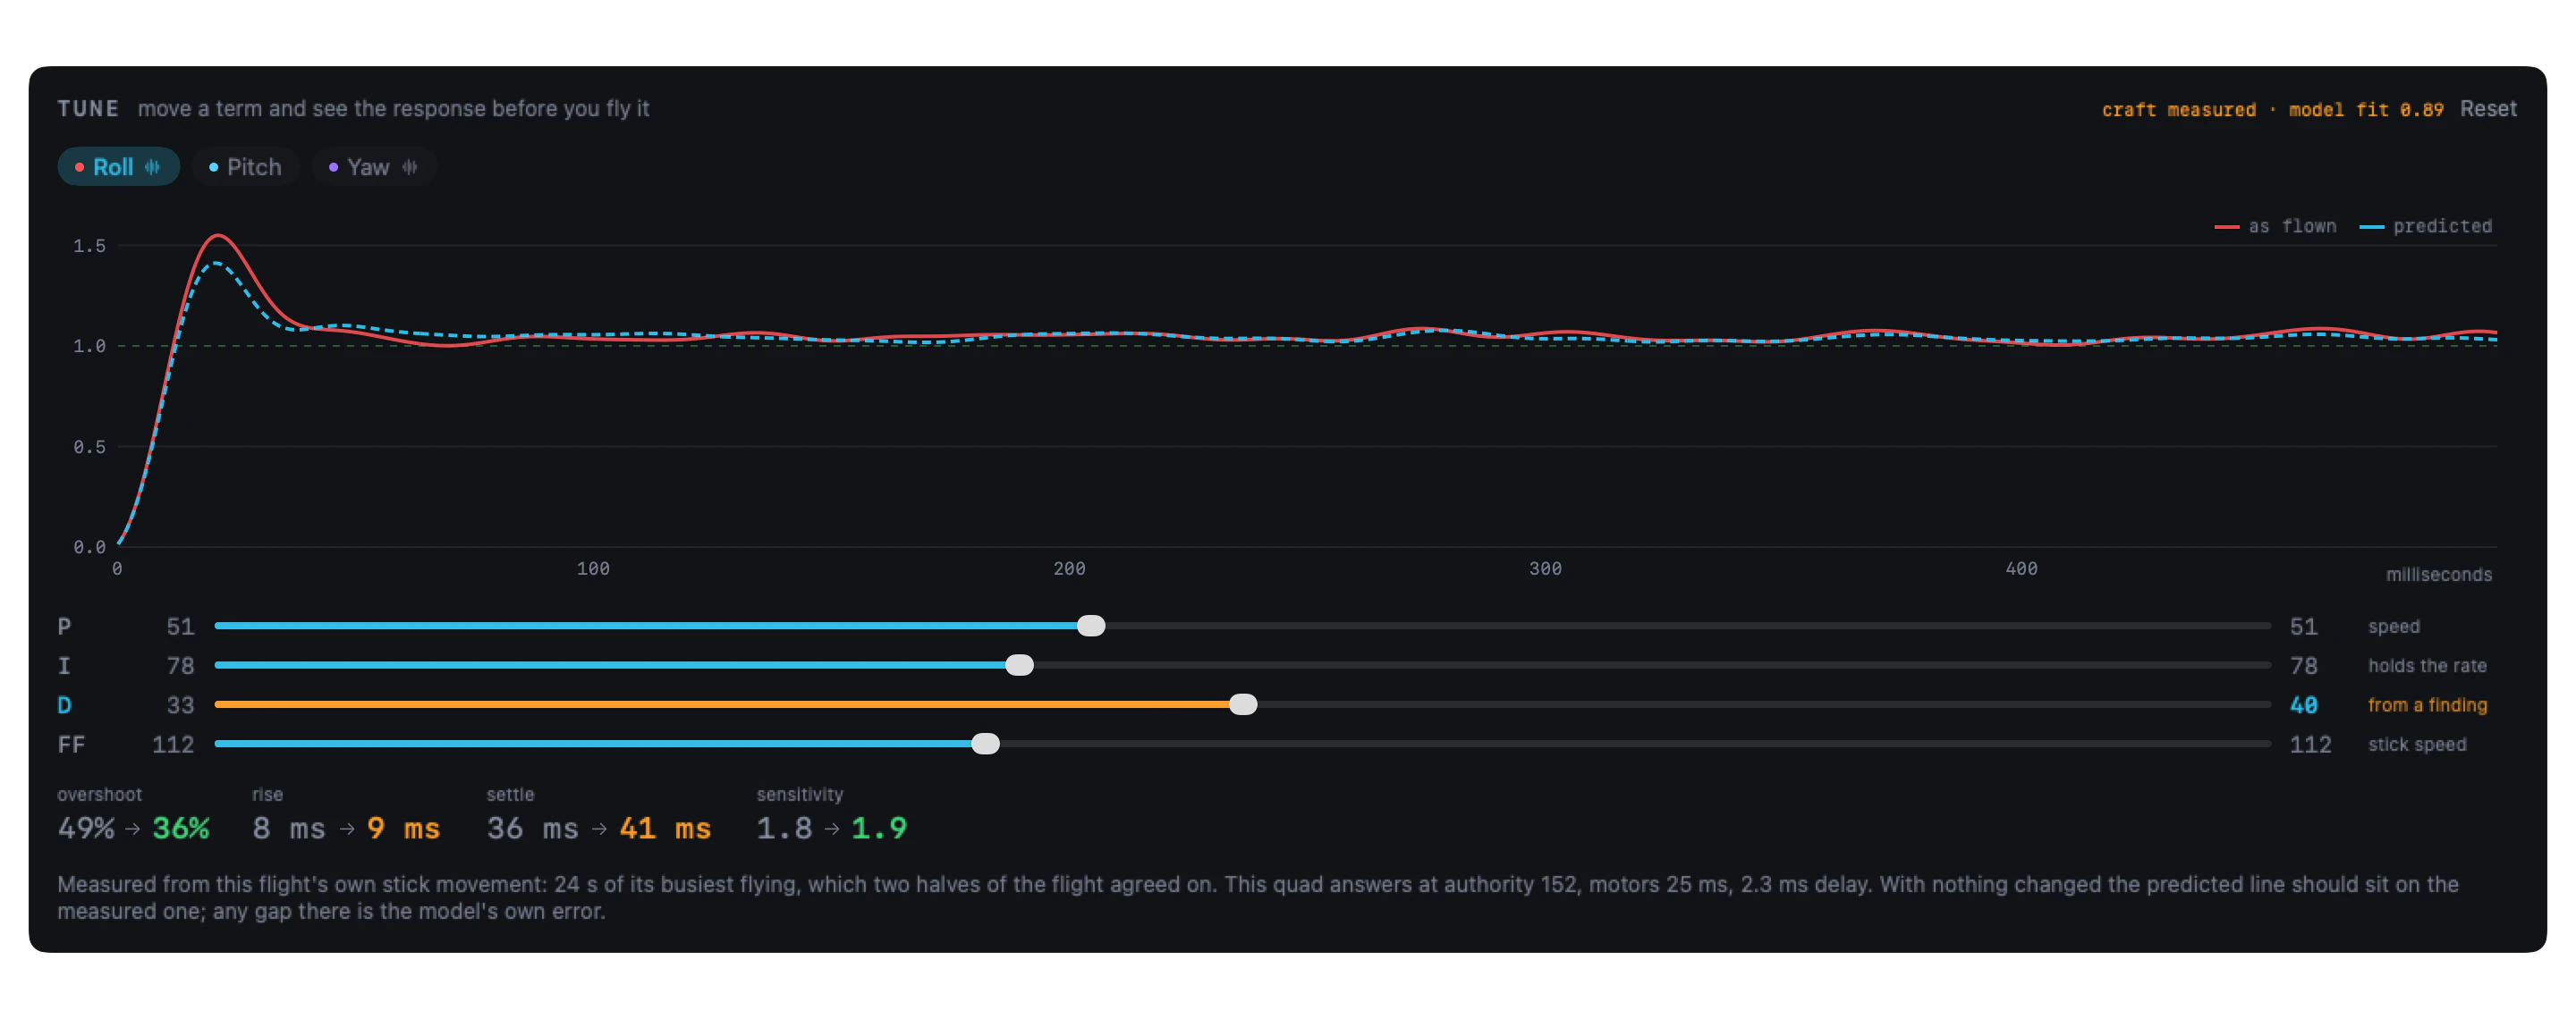Click the 'predicted' legend entry

2425,227
